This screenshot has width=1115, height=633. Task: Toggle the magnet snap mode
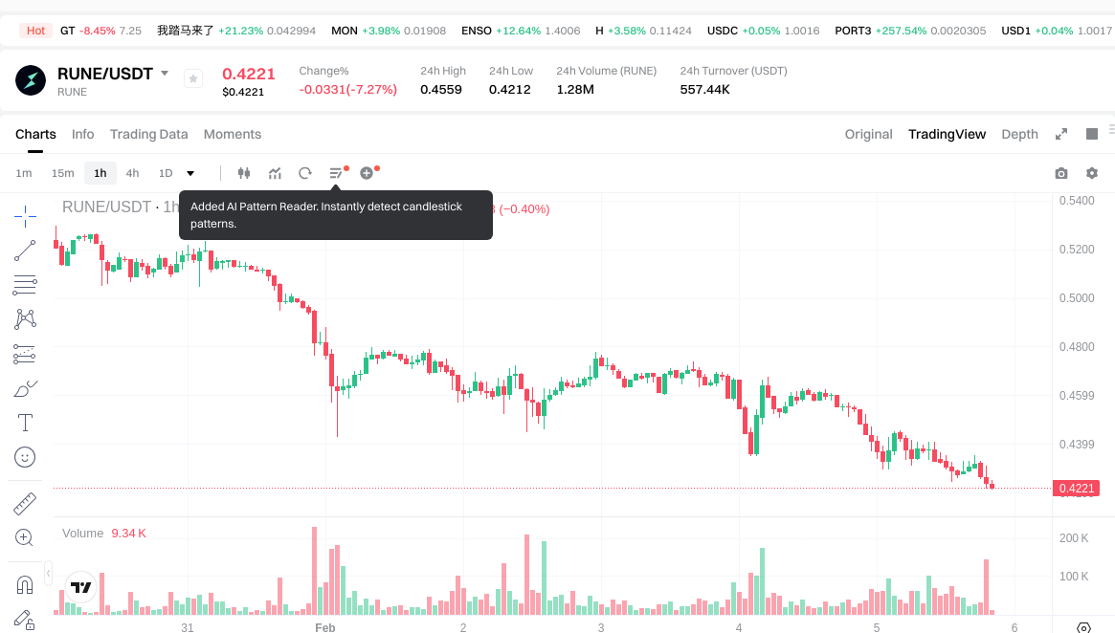(x=25, y=584)
